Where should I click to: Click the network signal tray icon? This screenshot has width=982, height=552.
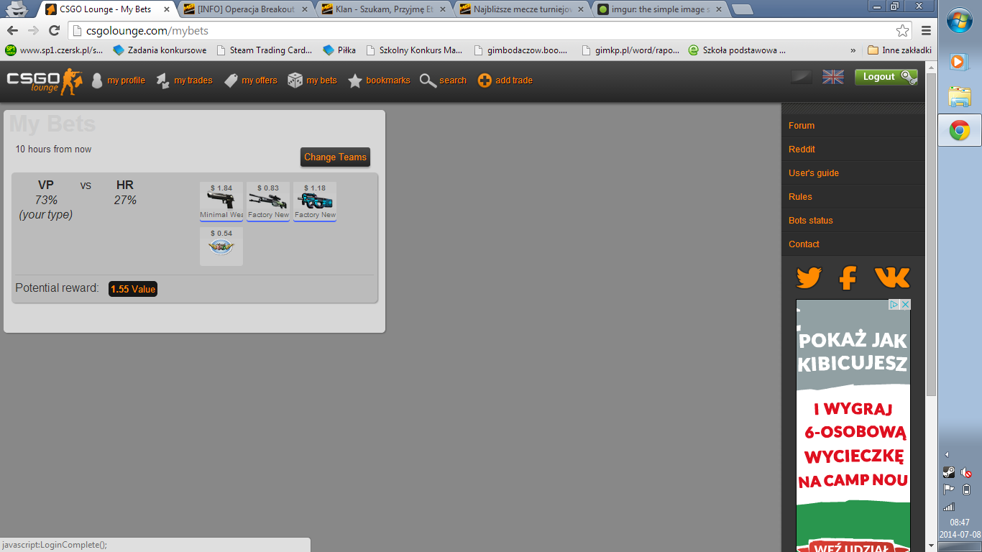[x=949, y=507]
